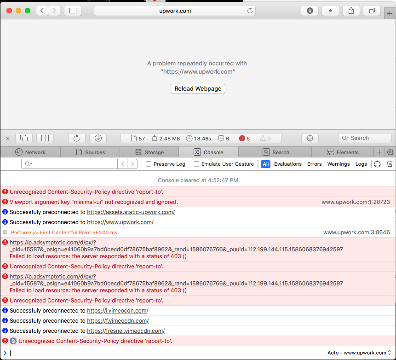The image size is (396, 360).
Task: Click the upwork.com address bar
Action: (x=175, y=11)
